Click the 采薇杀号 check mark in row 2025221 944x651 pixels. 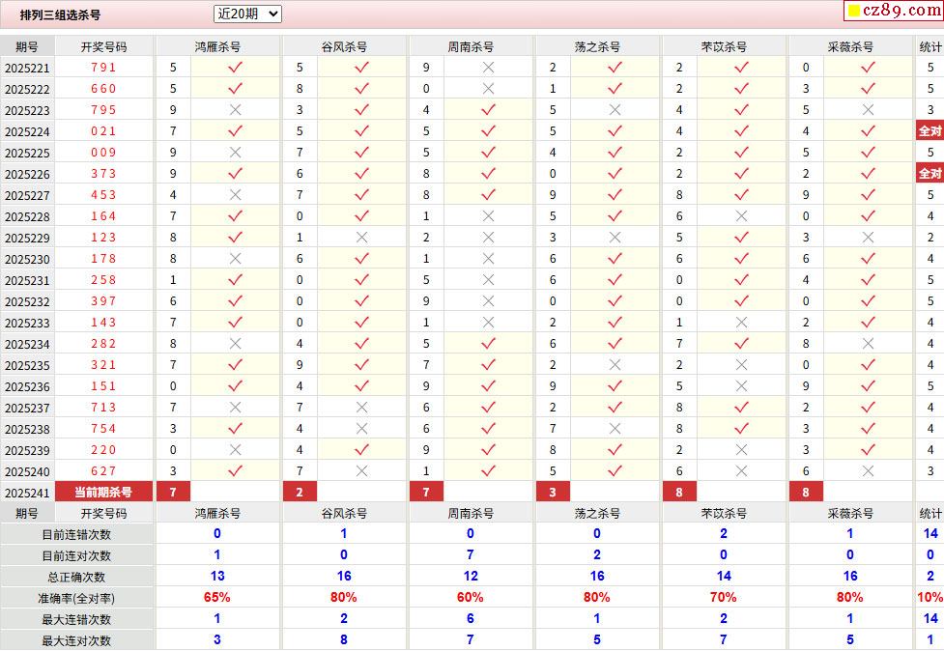(x=868, y=68)
